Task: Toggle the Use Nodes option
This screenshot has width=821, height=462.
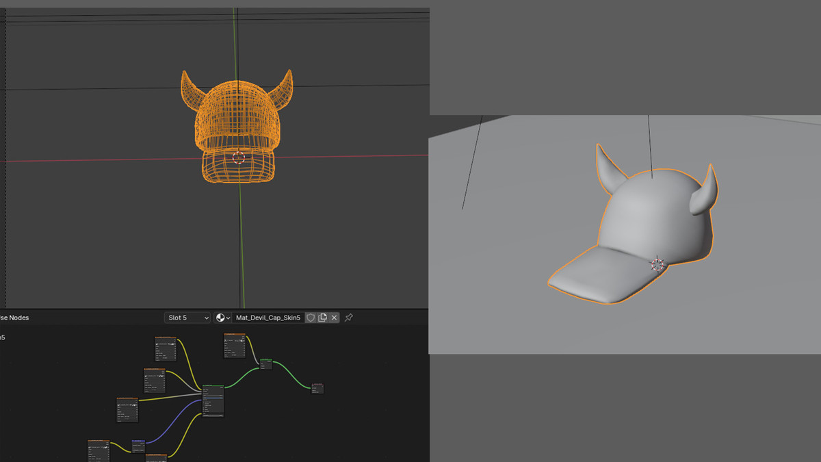Action: (14, 318)
